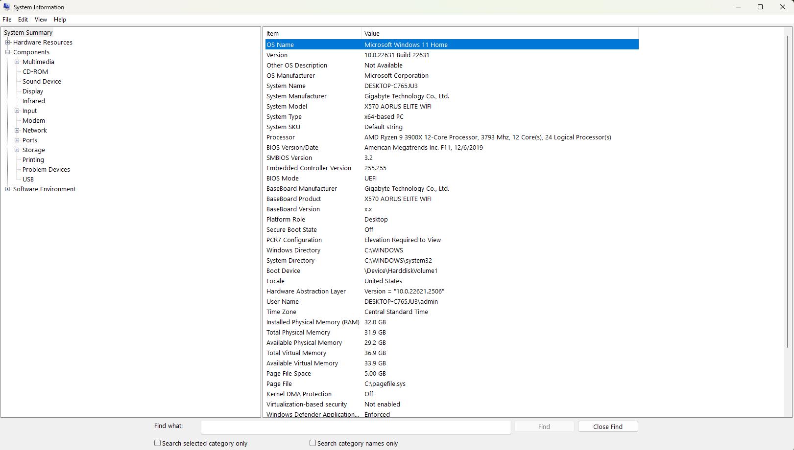794x450 pixels.
Task: Select the Hardware Abstraction Layer row
Action: tap(452, 291)
